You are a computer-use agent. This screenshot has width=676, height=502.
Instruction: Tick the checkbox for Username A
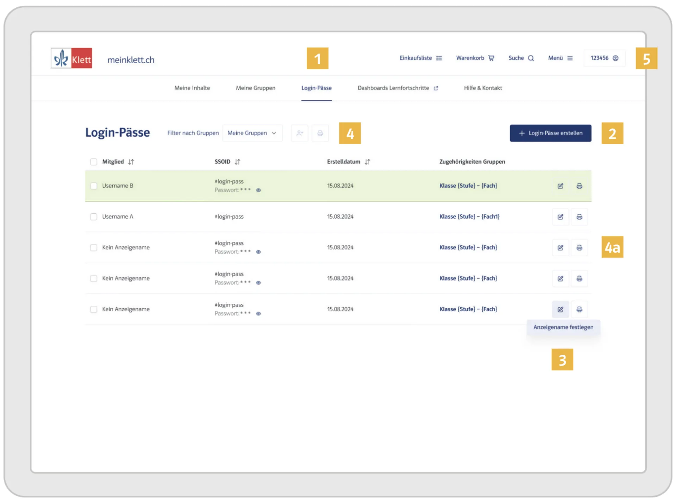[x=94, y=217]
